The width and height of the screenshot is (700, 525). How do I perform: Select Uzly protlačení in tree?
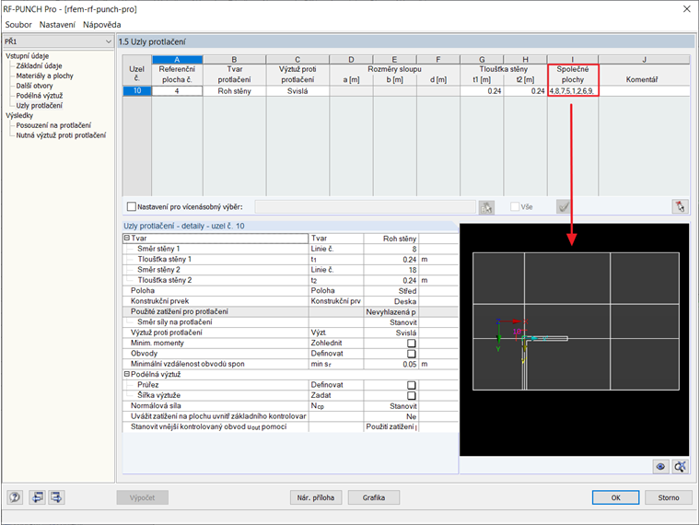pyautogui.click(x=40, y=105)
